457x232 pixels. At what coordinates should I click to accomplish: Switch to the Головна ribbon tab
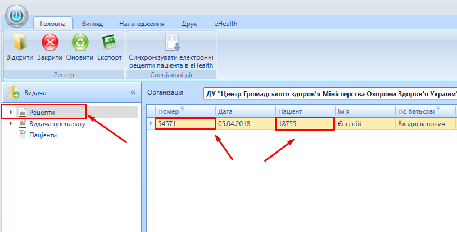53,24
